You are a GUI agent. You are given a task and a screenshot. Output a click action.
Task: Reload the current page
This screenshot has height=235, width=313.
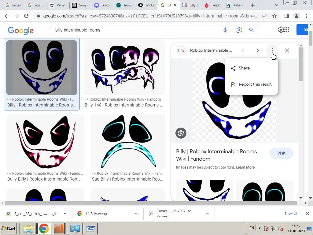tap(26, 16)
